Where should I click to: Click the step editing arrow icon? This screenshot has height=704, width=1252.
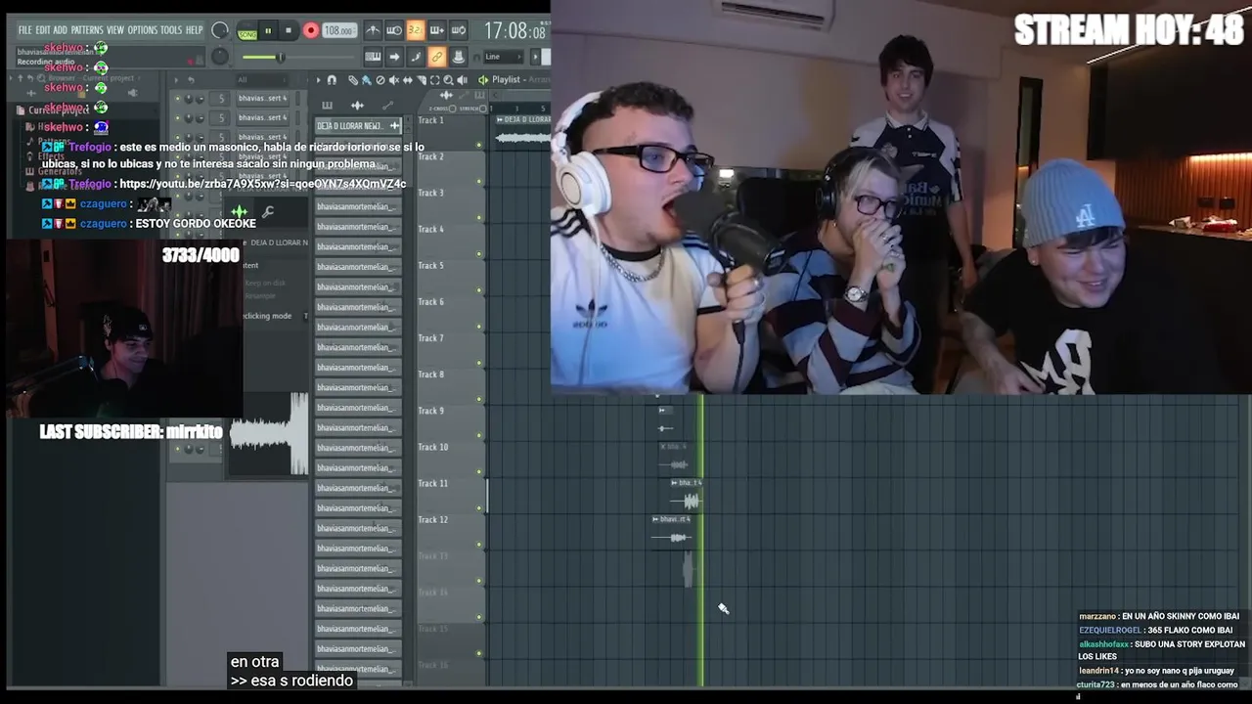pyautogui.click(x=394, y=57)
